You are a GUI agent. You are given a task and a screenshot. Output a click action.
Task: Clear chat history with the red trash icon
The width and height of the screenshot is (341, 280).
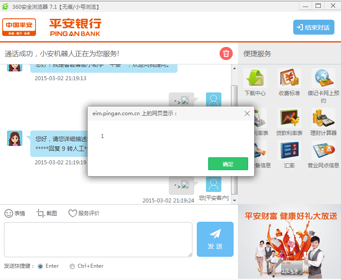[x=226, y=53]
